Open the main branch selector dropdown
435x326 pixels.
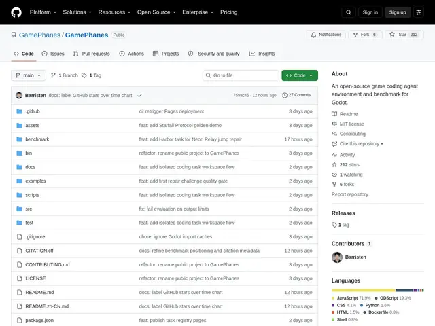pos(29,75)
